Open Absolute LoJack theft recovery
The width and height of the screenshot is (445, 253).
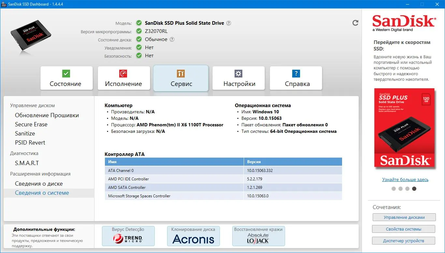click(259, 236)
